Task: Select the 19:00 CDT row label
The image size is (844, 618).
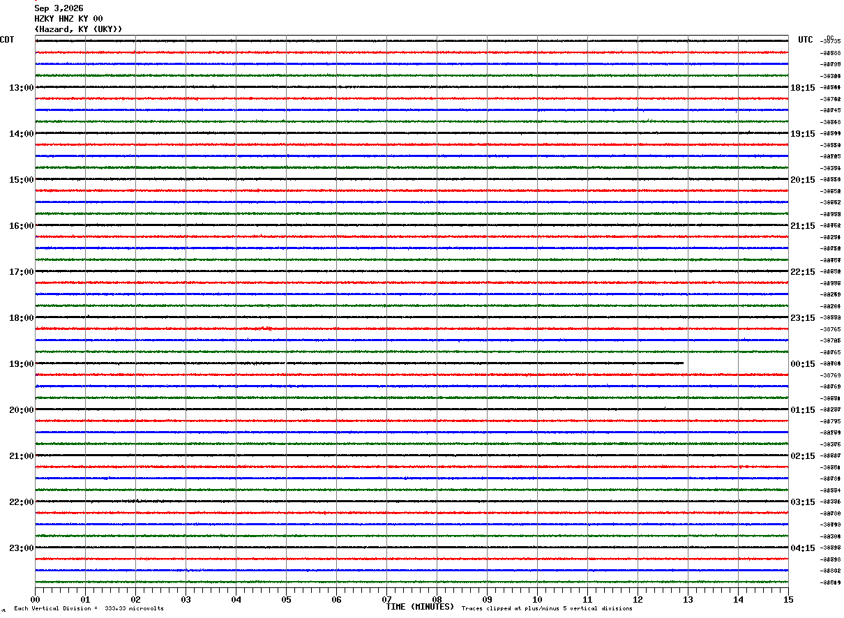Action: click(21, 364)
